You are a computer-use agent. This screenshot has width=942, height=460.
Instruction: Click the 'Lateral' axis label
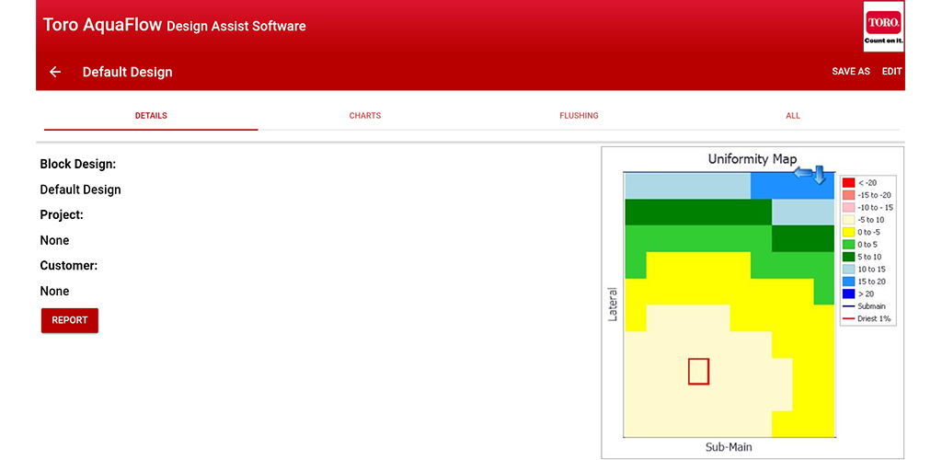pyautogui.click(x=613, y=304)
